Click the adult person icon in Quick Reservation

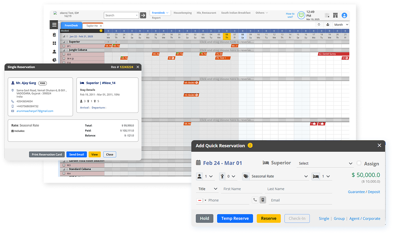pos(199,176)
